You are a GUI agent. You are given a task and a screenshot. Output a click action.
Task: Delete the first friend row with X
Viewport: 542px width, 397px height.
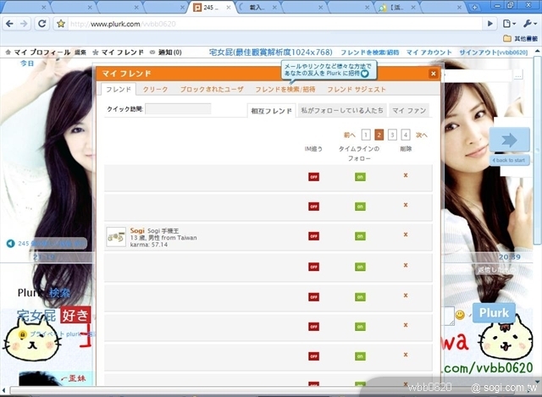(x=406, y=175)
